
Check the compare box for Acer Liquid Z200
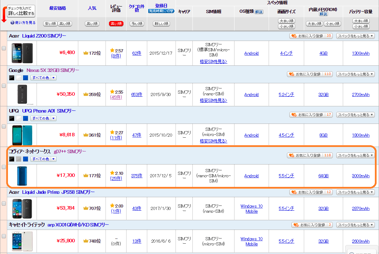(4, 48)
